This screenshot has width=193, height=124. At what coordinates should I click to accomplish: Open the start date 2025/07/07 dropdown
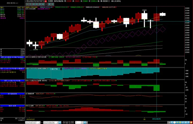[39, 122]
